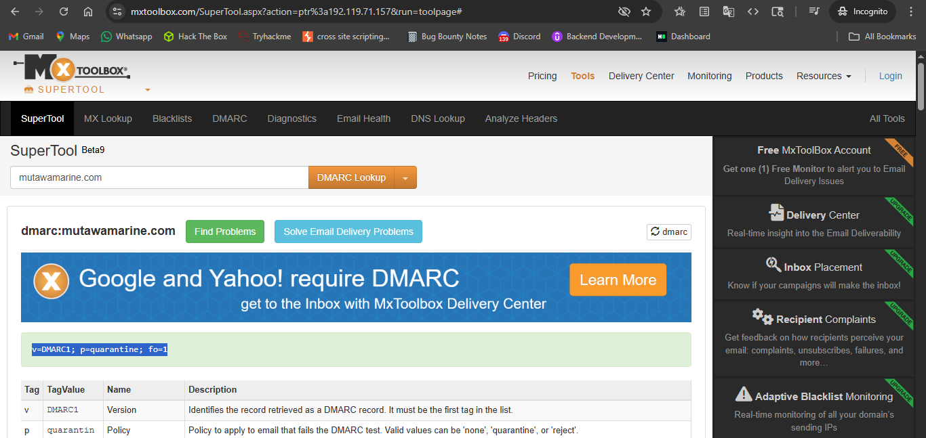Open the Google Translate extension icon
This screenshot has height=438, width=926.
(729, 12)
